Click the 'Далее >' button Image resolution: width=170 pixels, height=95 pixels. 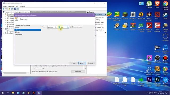click(x=82, y=63)
